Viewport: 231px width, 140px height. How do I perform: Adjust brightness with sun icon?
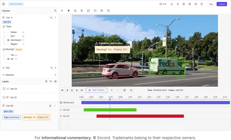pos(69,11)
